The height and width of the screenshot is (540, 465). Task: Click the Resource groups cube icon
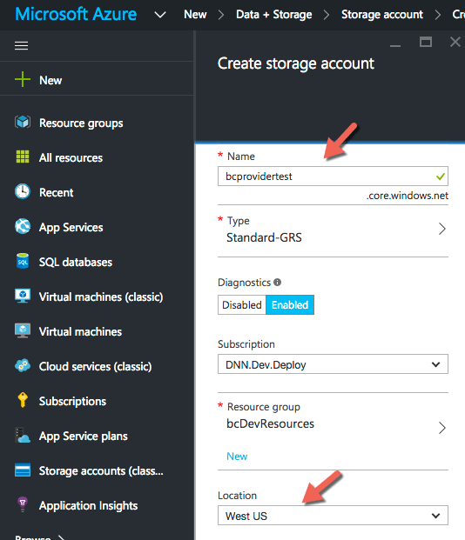[23, 123]
